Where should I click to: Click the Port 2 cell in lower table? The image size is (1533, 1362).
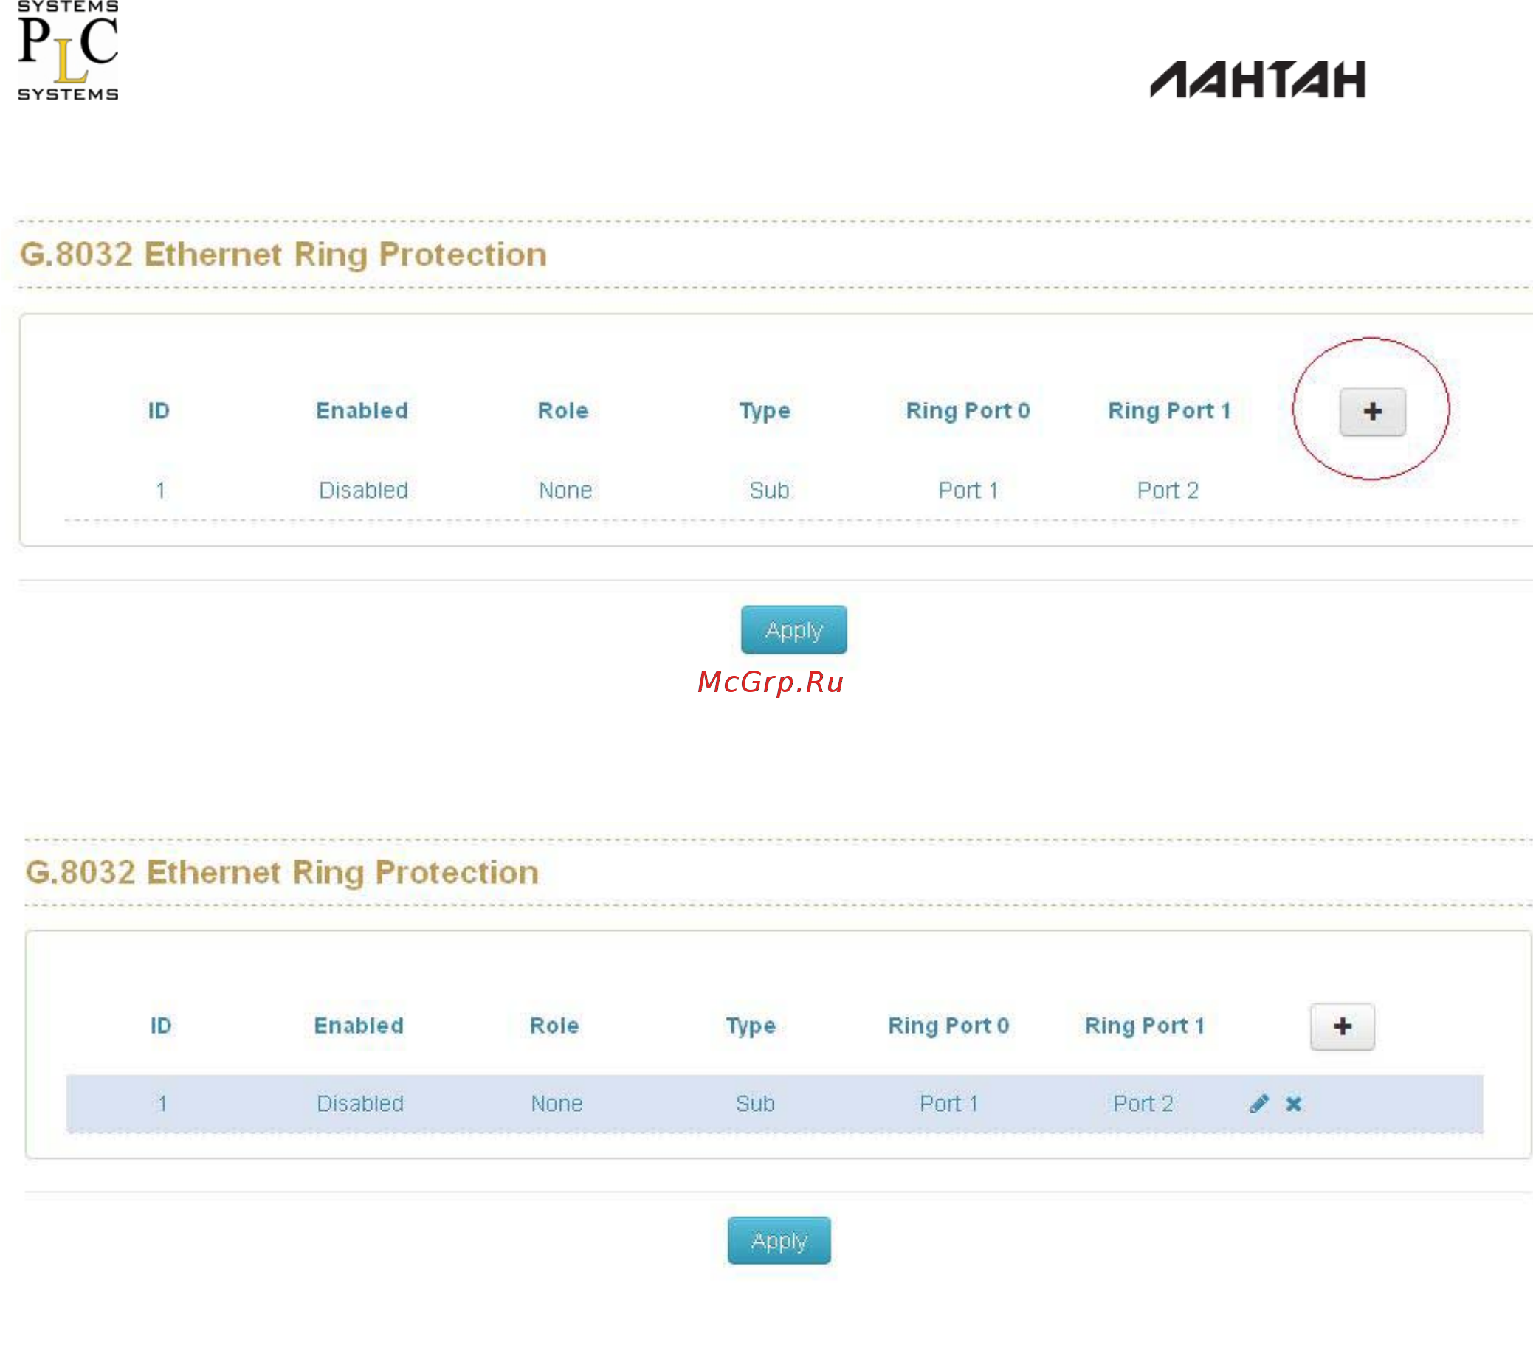point(1143,1103)
